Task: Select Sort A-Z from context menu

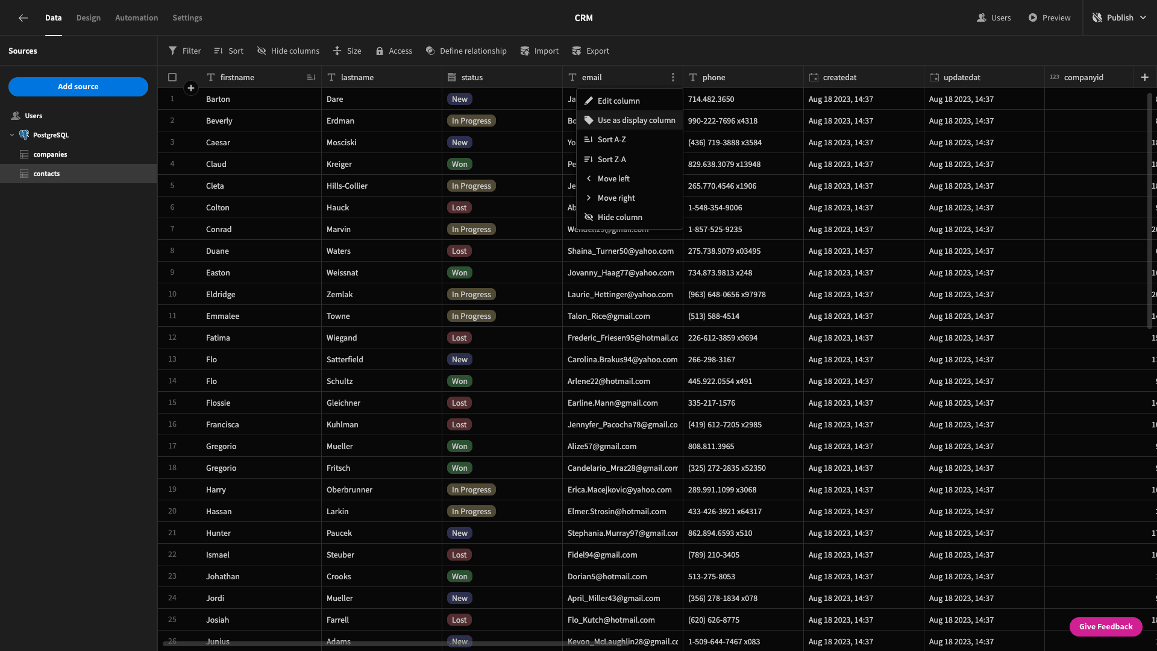Action: click(x=611, y=140)
